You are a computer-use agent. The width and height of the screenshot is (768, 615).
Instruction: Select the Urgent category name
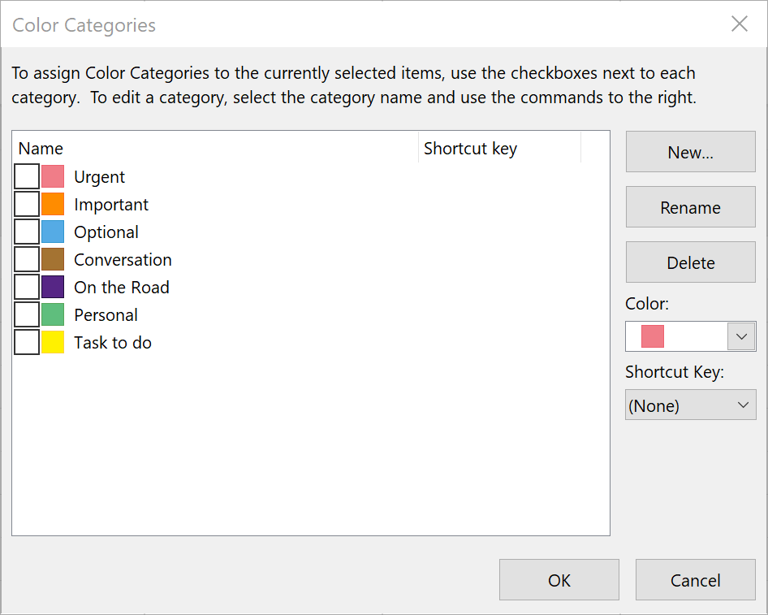click(x=99, y=177)
